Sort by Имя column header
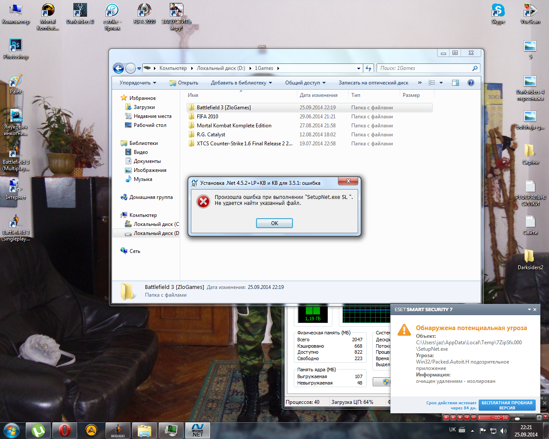The height and width of the screenshot is (439, 549). [x=241, y=95]
